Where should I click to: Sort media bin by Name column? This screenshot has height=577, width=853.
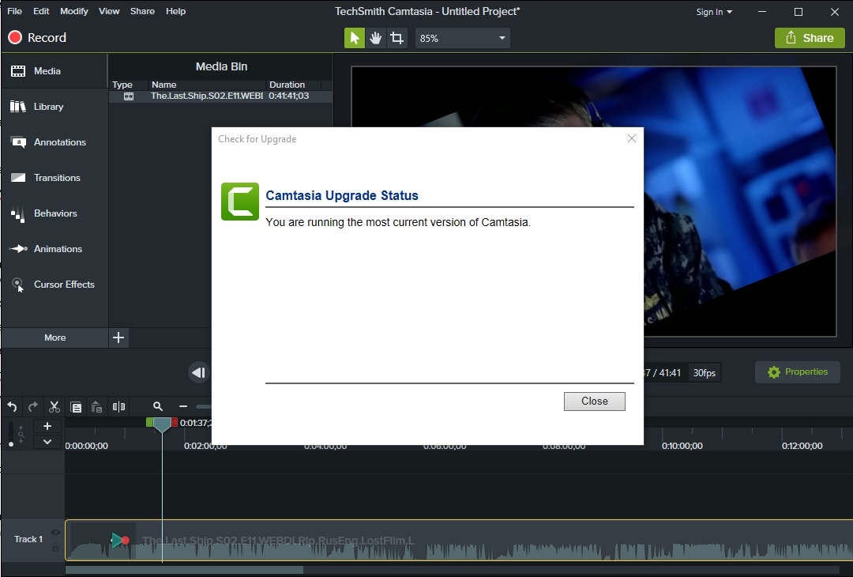coord(207,85)
